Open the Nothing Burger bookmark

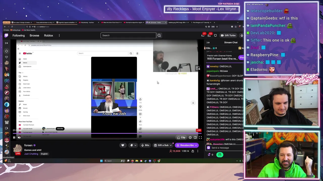click(16, 30)
